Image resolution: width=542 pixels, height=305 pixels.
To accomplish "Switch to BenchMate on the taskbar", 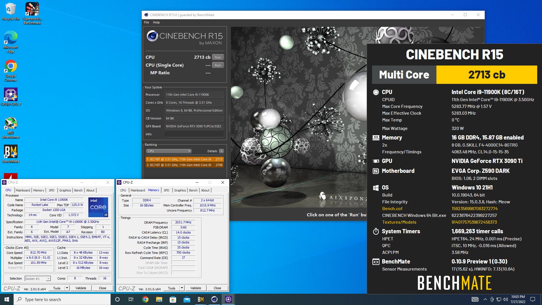I will pyautogui.click(x=201, y=299).
